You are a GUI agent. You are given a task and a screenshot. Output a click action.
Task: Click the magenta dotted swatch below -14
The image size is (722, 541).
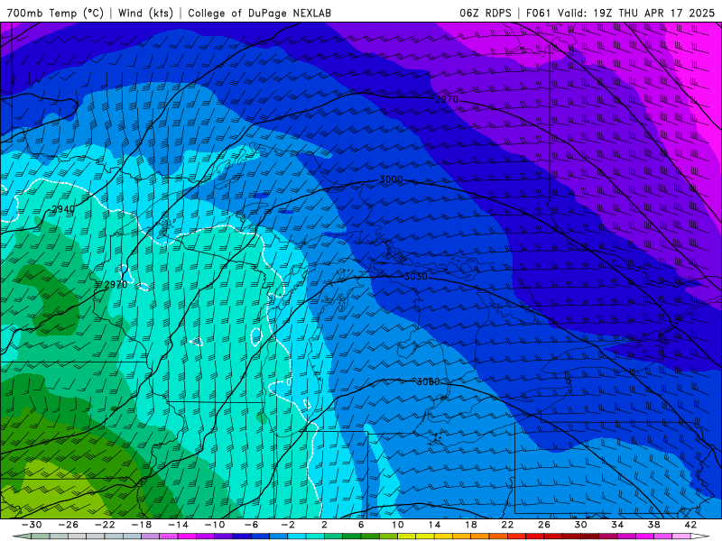pos(169,536)
